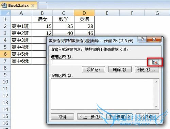Image resolution: width=170 pixels, height=129 pixels.
Task: Select row 15 header
Action: [x=5, y=116]
